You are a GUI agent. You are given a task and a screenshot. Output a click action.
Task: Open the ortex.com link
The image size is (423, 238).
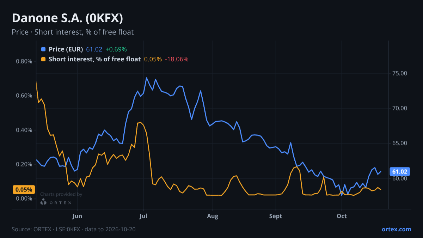tap(396, 229)
